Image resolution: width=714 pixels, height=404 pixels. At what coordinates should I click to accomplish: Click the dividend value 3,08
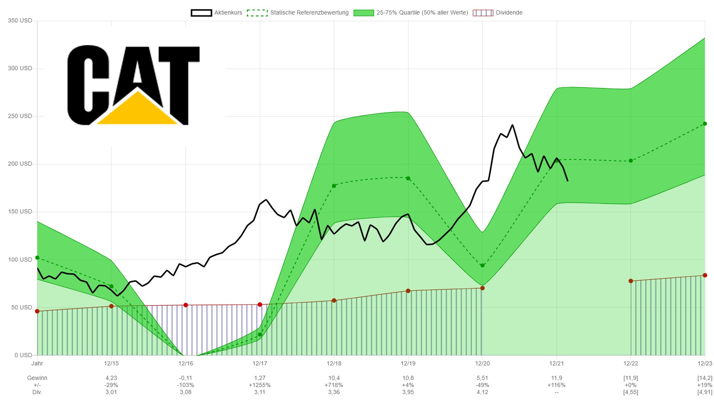(x=186, y=392)
